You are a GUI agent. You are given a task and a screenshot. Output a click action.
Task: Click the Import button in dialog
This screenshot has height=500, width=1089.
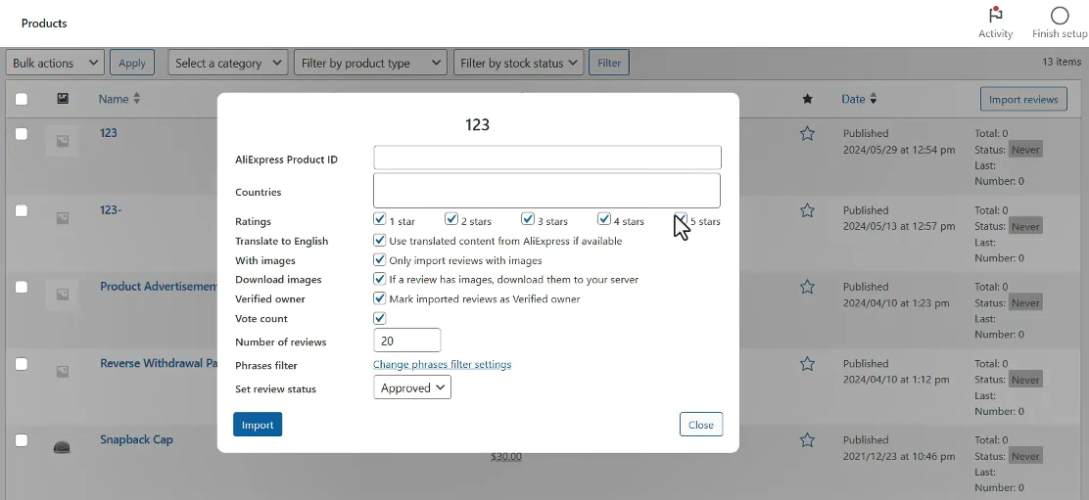point(258,425)
